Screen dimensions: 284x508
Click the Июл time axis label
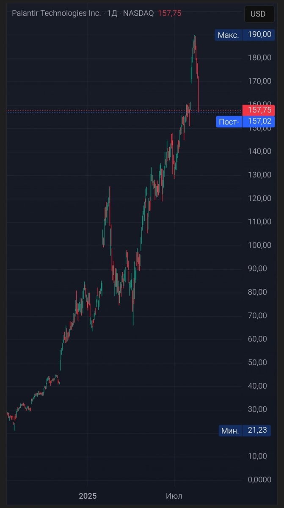click(x=174, y=496)
